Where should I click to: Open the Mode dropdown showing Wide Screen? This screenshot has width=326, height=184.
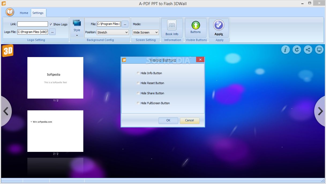point(145,32)
